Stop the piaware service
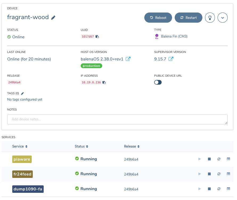This screenshot has height=200, width=237. [209, 159]
